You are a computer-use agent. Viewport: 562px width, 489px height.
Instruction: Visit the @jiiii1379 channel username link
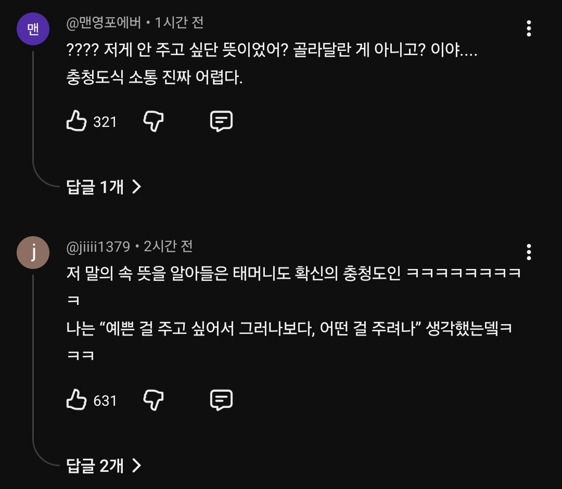click(98, 247)
